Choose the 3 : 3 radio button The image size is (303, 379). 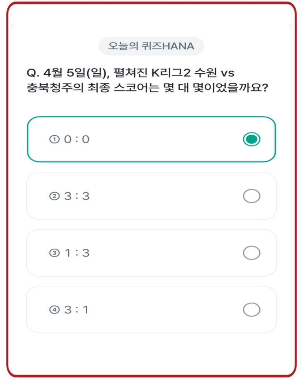[252, 196]
